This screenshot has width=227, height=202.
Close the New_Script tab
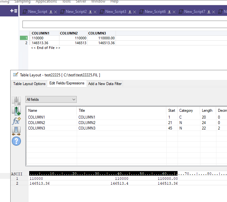(56, 12)
